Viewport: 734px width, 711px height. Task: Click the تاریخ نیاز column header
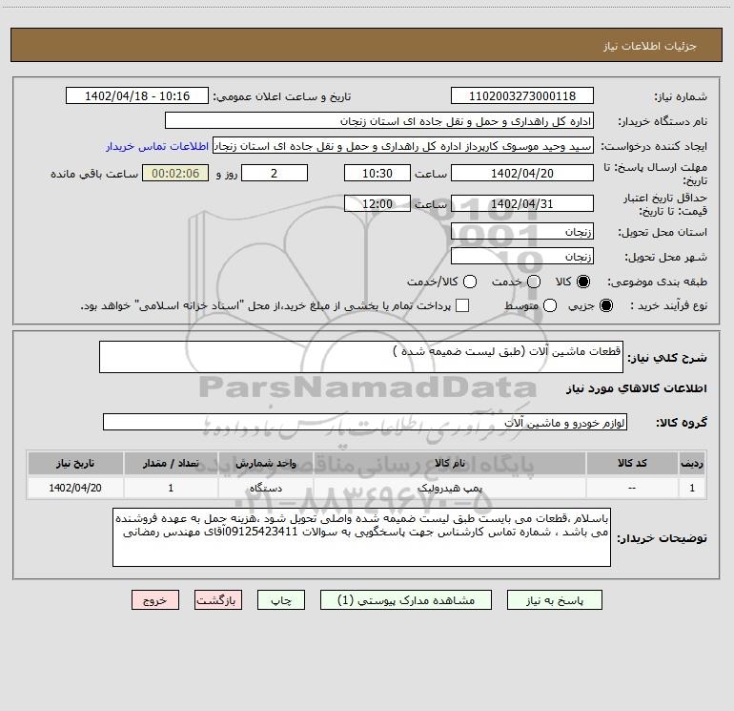coord(75,463)
